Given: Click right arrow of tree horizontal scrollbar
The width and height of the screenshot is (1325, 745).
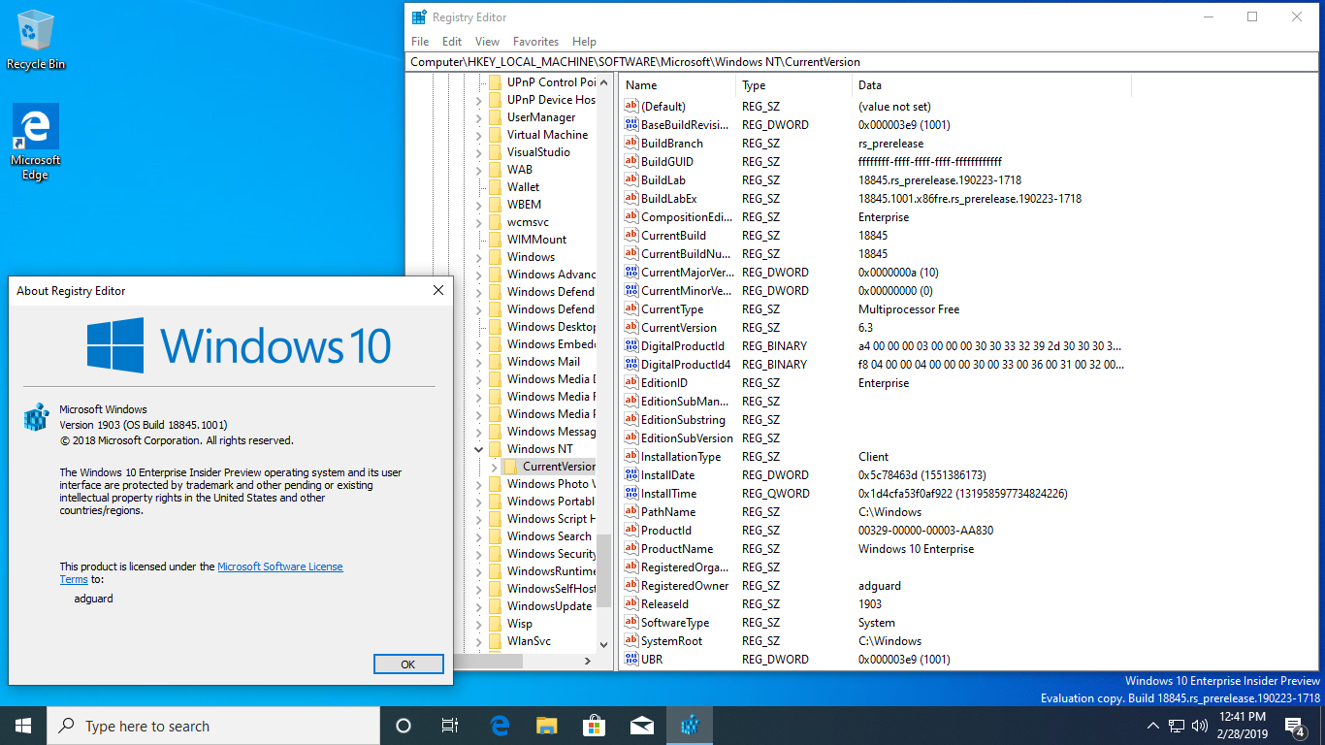Looking at the screenshot, I should (x=587, y=661).
